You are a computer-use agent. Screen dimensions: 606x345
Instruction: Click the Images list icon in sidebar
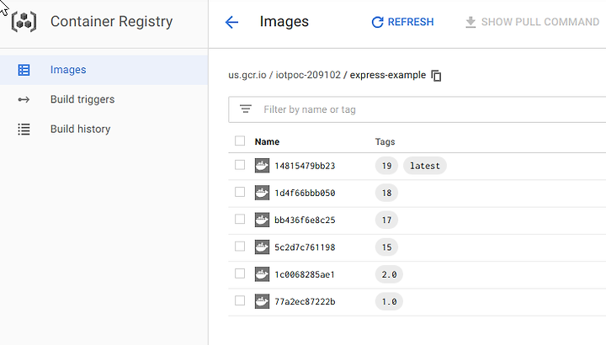[24, 70]
